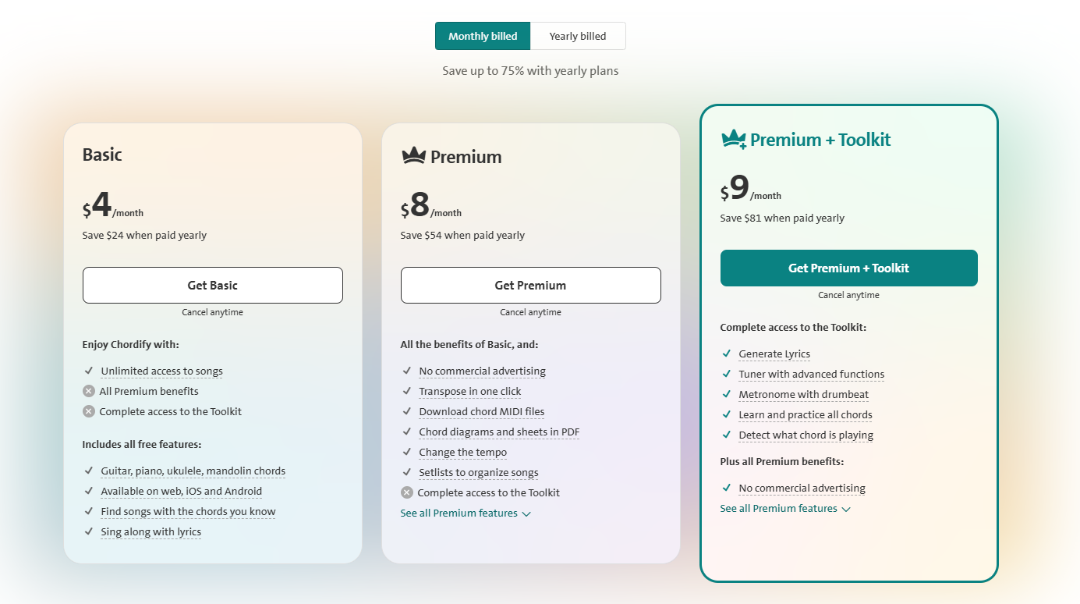Click the Basic plan title
1080x604 pixels.
(x=102, y=155)
